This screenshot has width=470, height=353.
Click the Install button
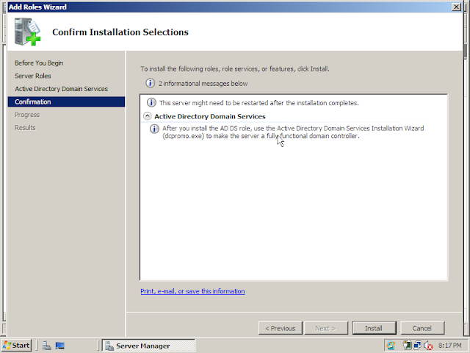pos(374,328)
